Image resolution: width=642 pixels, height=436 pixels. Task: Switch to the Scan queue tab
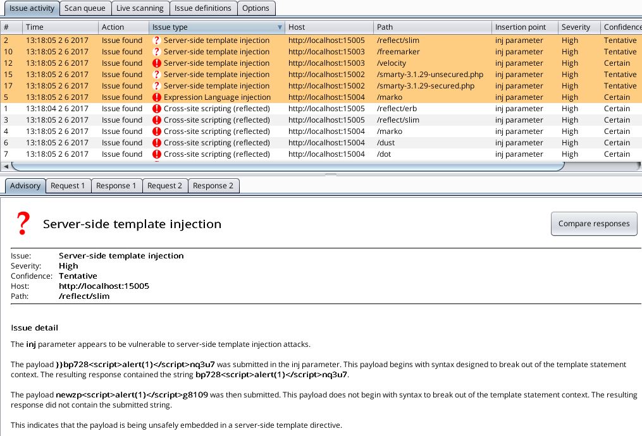(85, 8)
